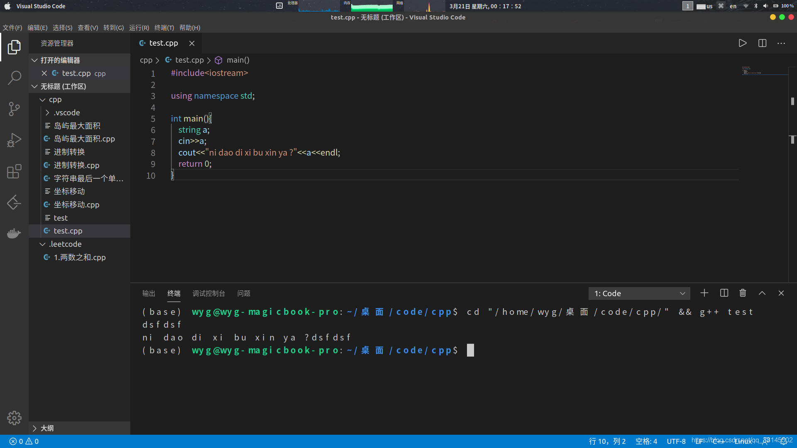
Task: Open the 终端(T) menu
Action: 164,28
